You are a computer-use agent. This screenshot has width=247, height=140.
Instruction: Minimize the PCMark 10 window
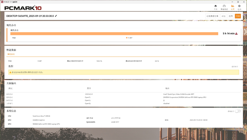click(x=232, y=2)
